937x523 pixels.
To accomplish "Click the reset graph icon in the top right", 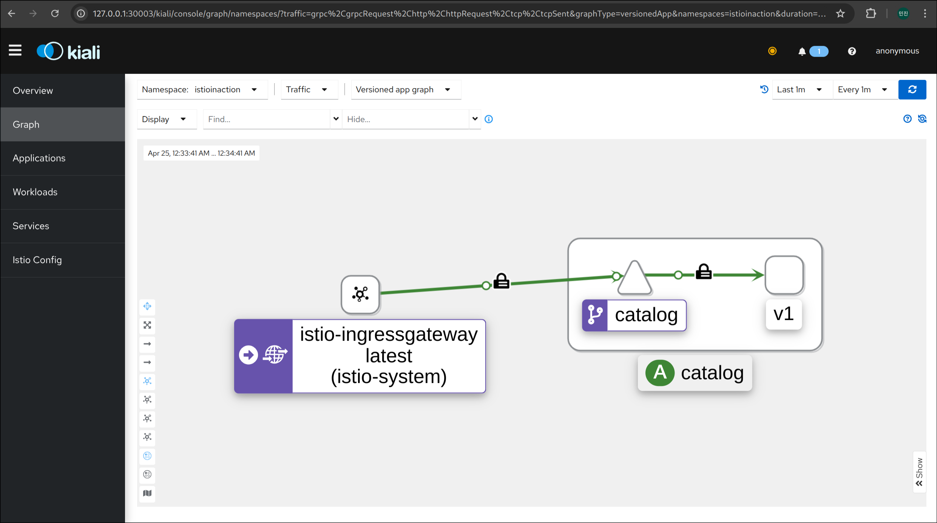I will click(922, 119).
